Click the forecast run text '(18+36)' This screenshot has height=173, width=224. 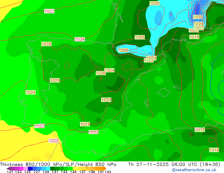(x=210, y=165)
